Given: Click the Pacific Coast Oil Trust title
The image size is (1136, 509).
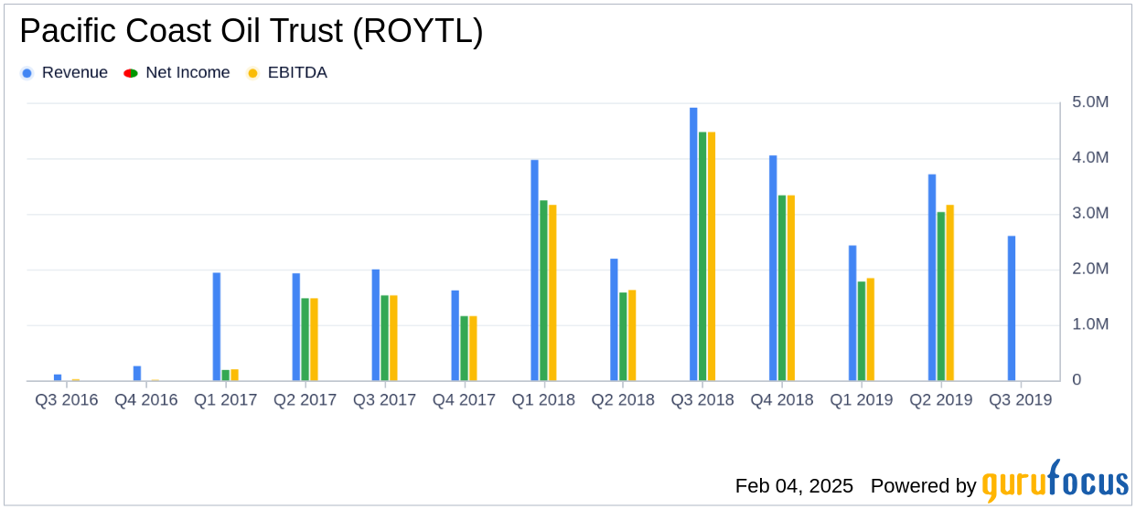Looking at the screenshot, I should coord(252,32).
